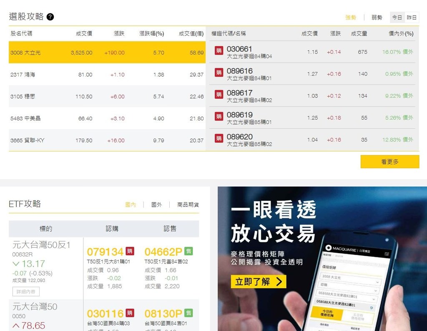427x331 pixels.
Task: Open call warrant 079134
Action: [105, 252]
